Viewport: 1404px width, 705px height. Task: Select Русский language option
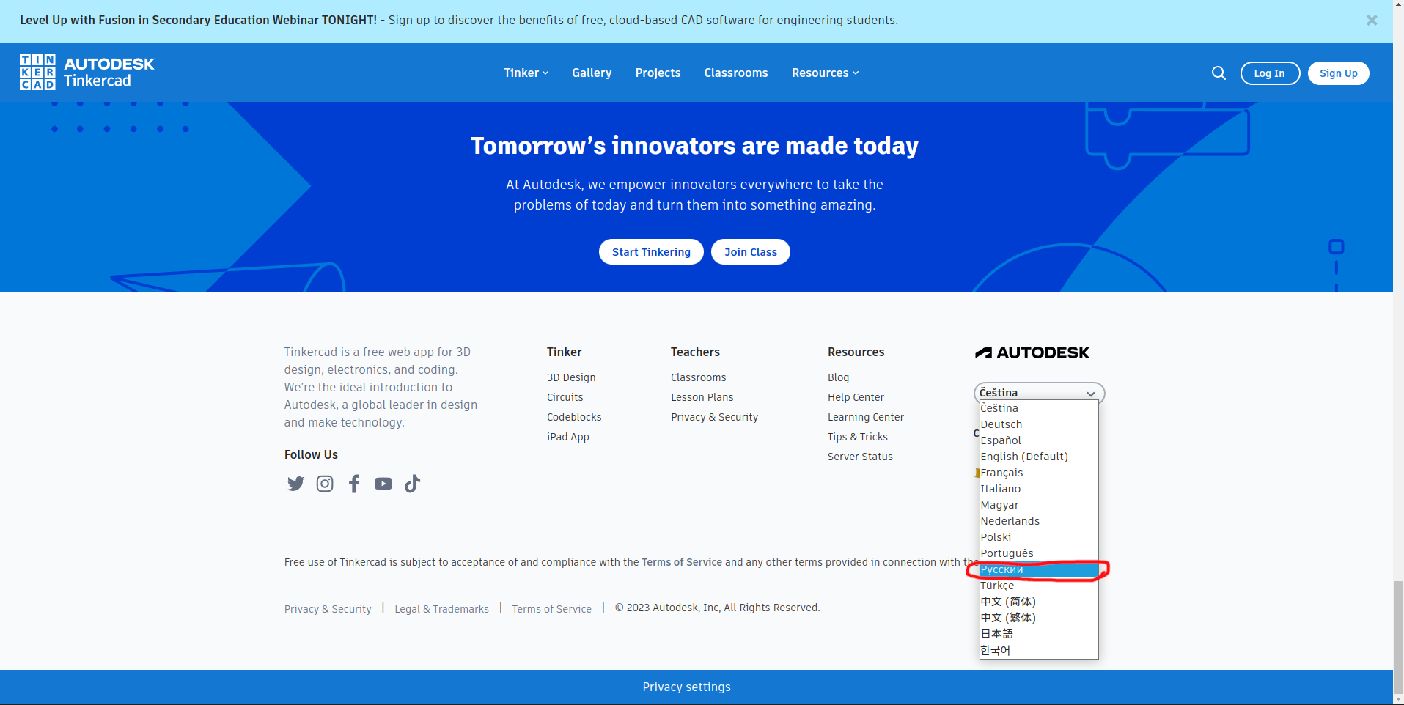click(1039, 569)
